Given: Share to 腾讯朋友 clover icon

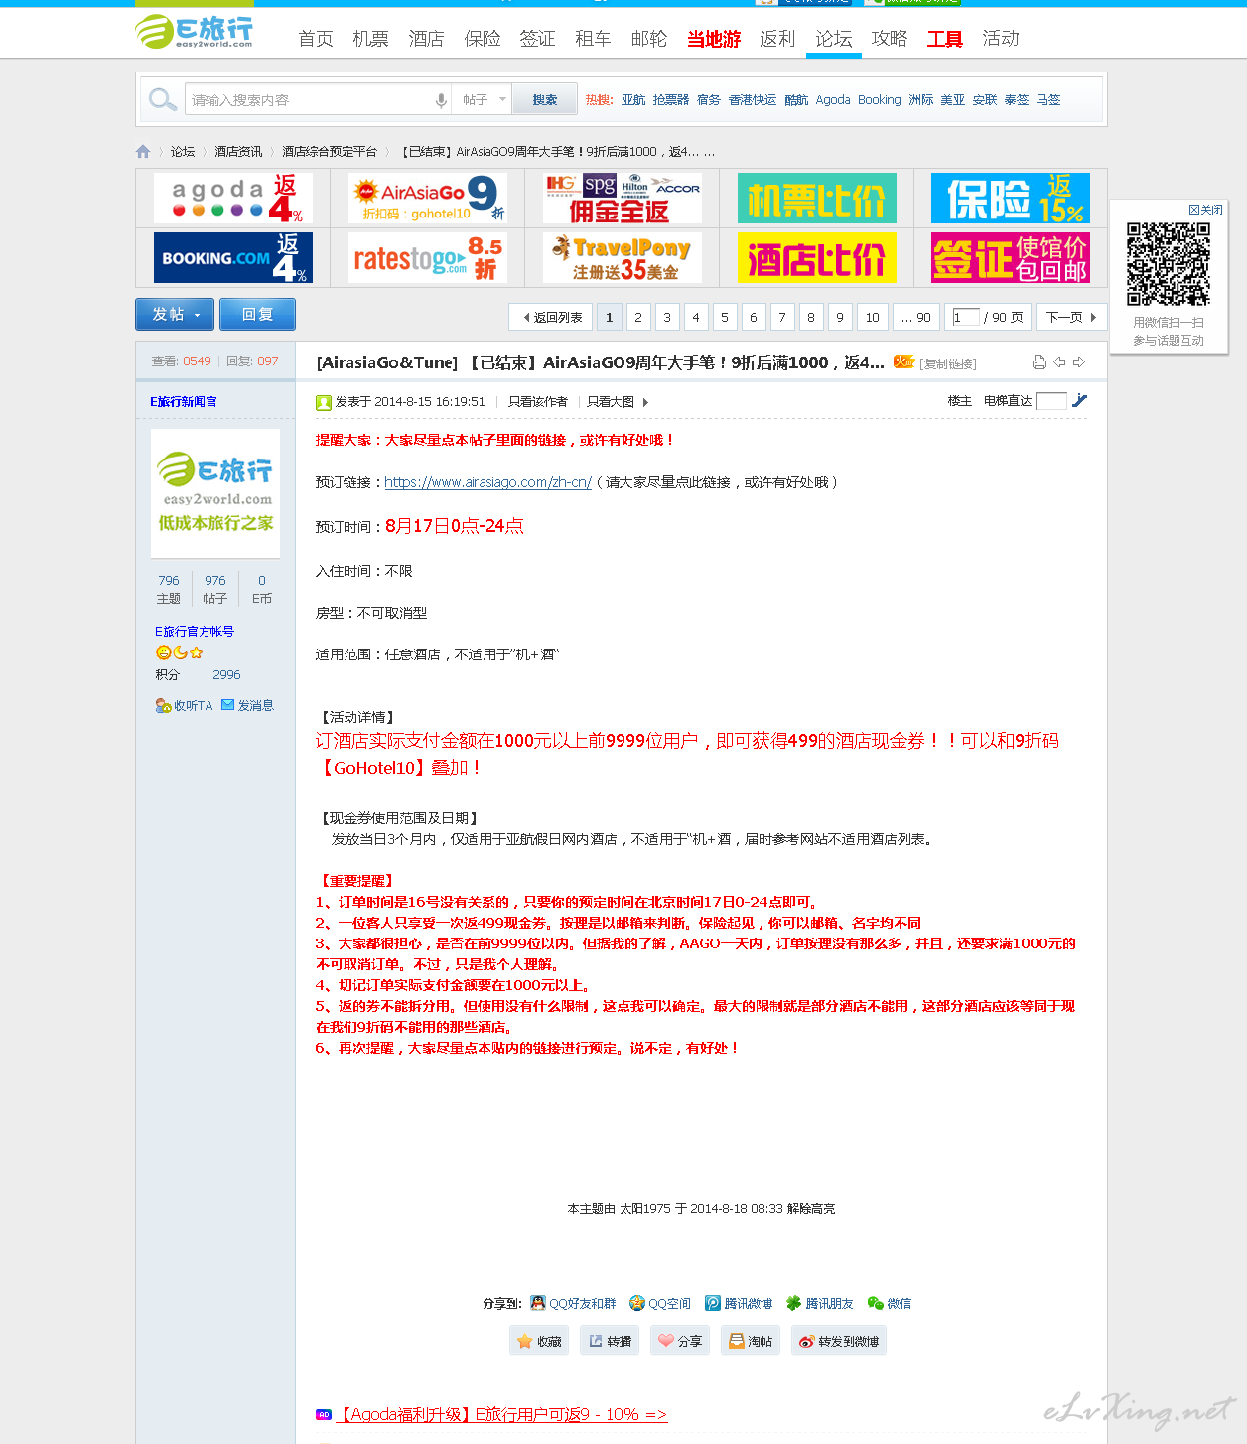Looking at the screenshot, I should [x=794, y=1303].
